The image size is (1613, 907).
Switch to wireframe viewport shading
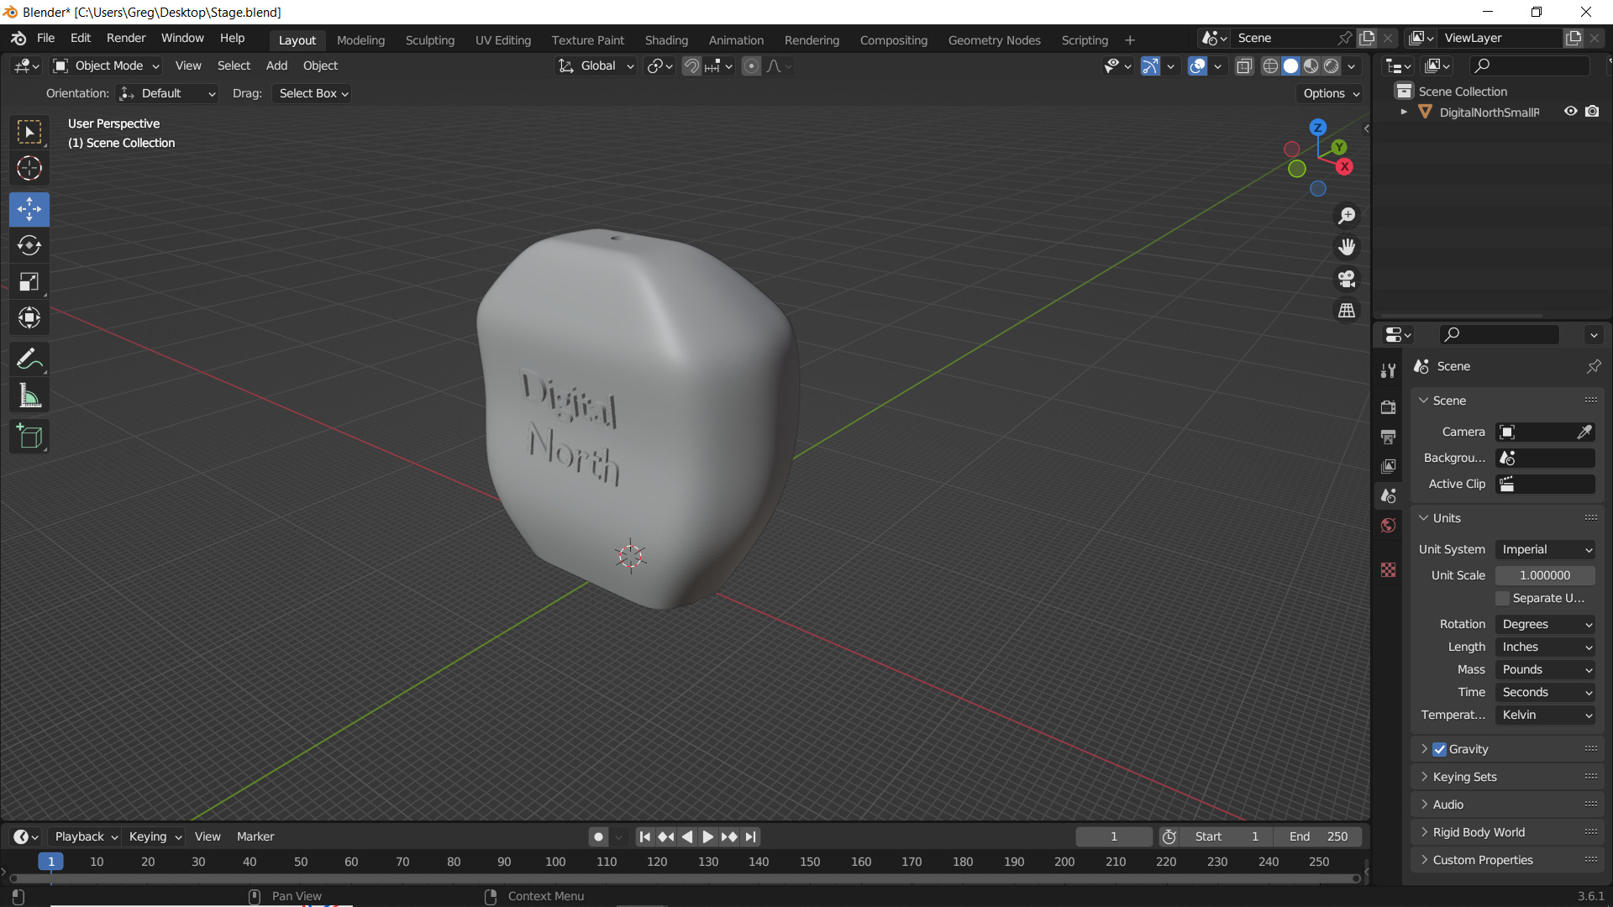pyautogui.click(x=1270, y=66)
